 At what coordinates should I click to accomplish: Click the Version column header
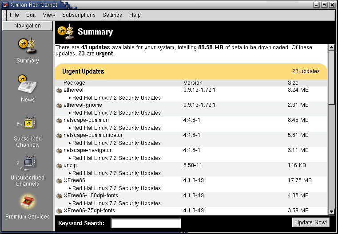(193, 83)
